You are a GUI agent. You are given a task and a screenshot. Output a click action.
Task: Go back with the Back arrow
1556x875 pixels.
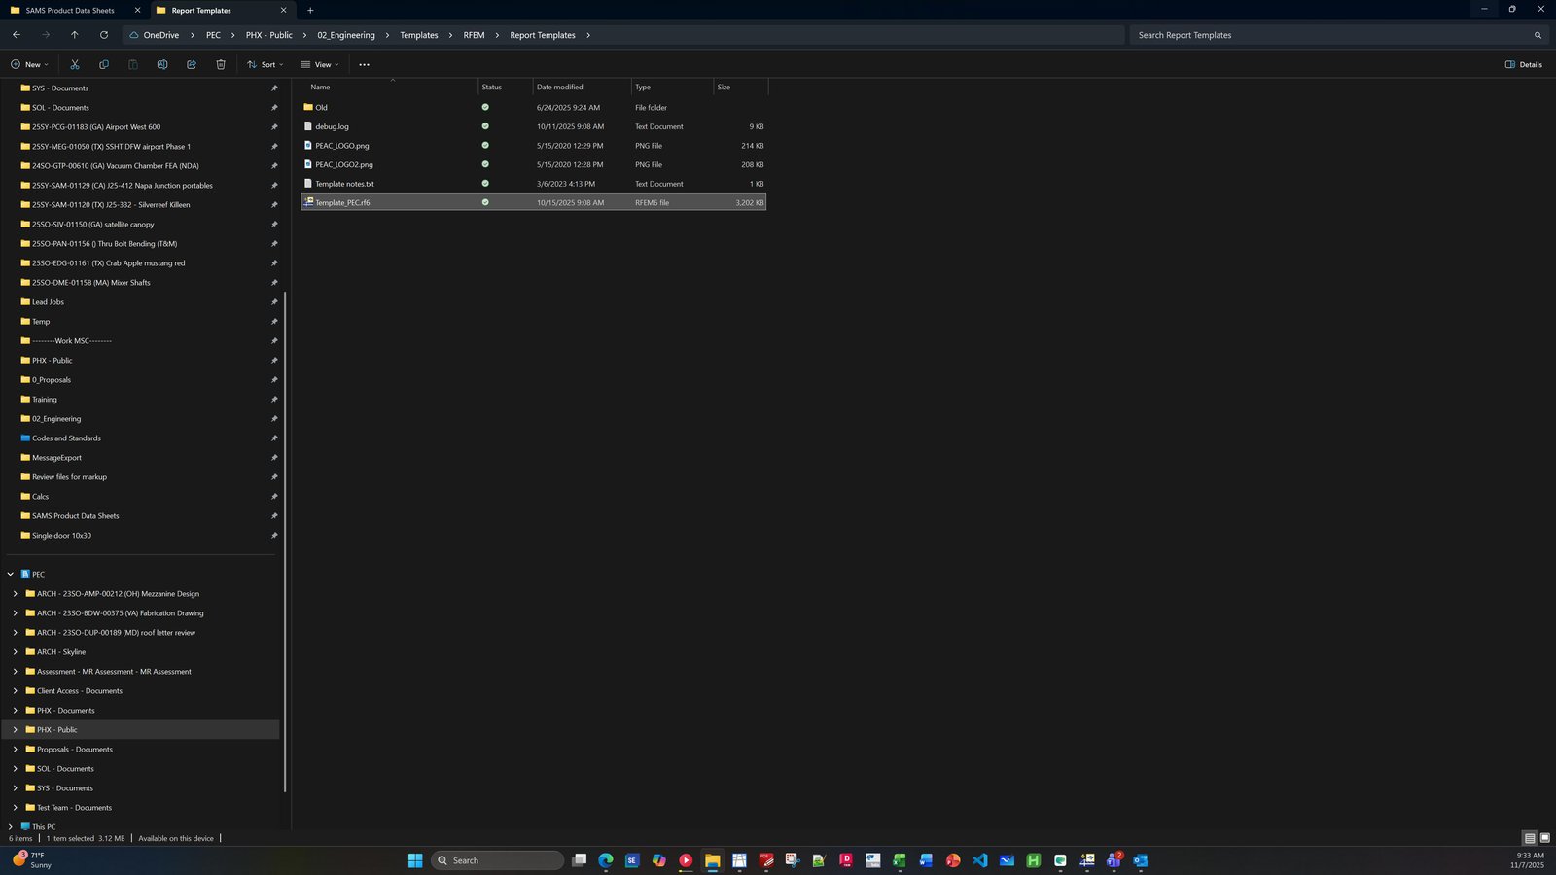click(x=17, y=35)
